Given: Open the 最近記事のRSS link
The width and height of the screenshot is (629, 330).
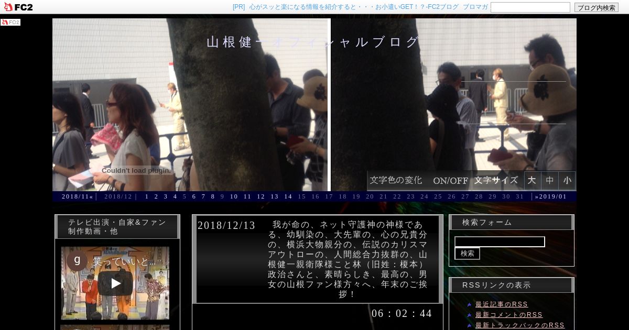Looking at the screenshot, I should pyautogui.click(x=502, y=304).
